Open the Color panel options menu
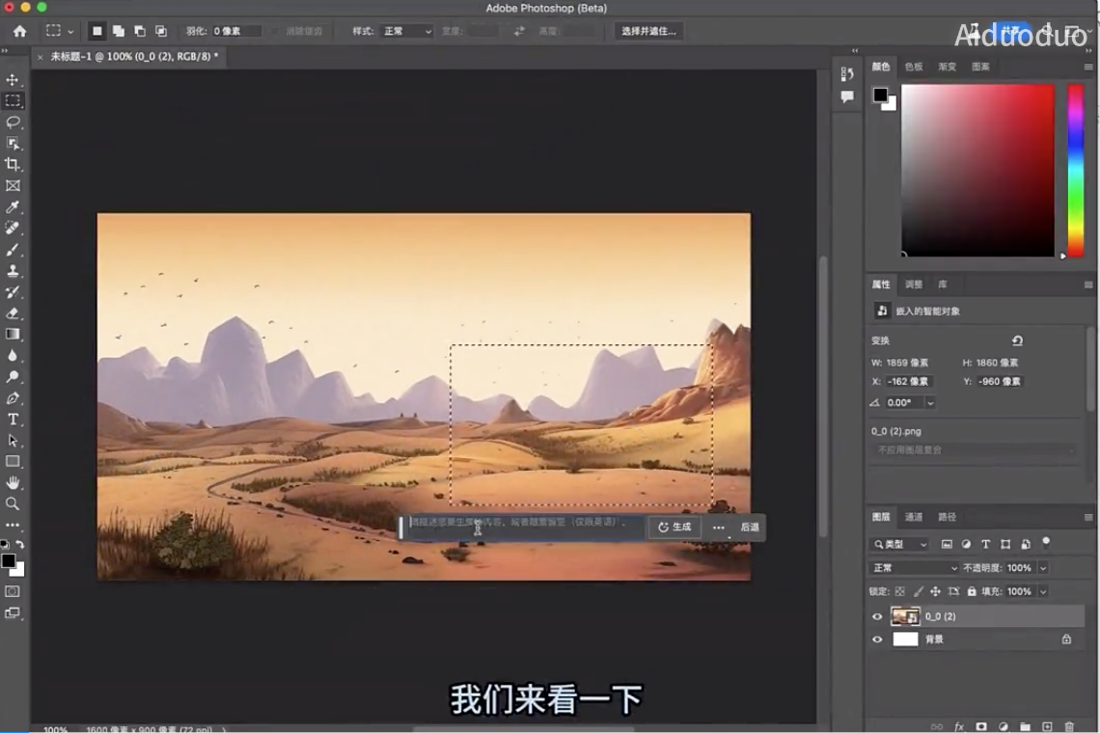The width and height of the screenshot is (1100, 733). pos(1088,67)
